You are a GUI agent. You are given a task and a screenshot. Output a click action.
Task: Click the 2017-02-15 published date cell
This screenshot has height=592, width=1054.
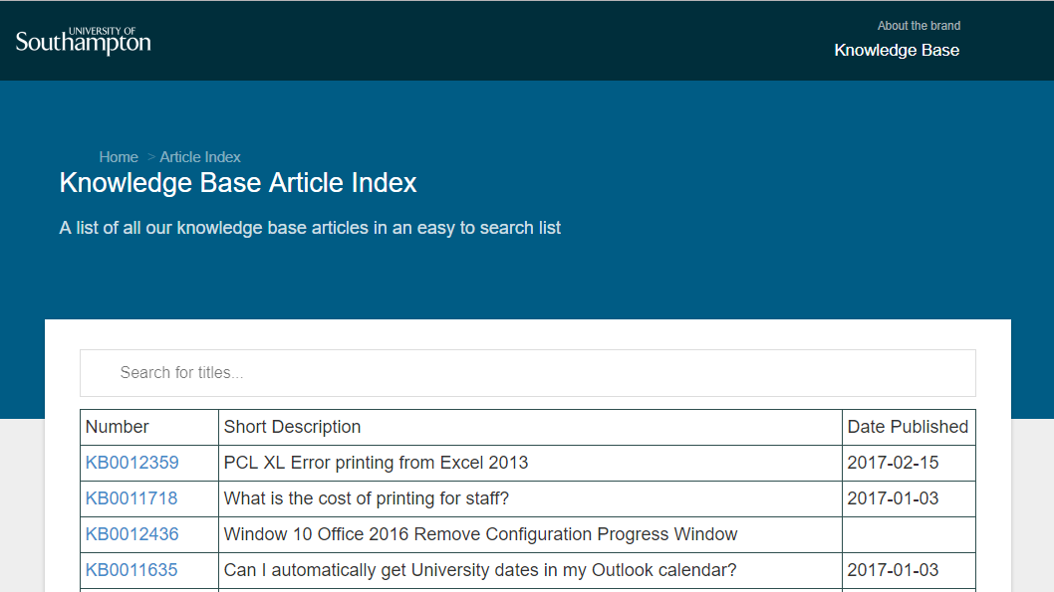(893, 463)
